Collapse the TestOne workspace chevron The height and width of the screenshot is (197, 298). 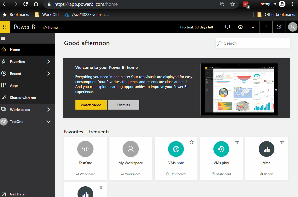(x=48, y=121)
